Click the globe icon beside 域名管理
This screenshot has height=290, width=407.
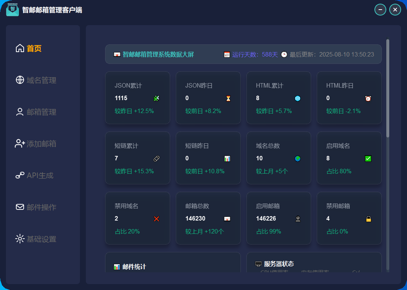coord(20,80)
